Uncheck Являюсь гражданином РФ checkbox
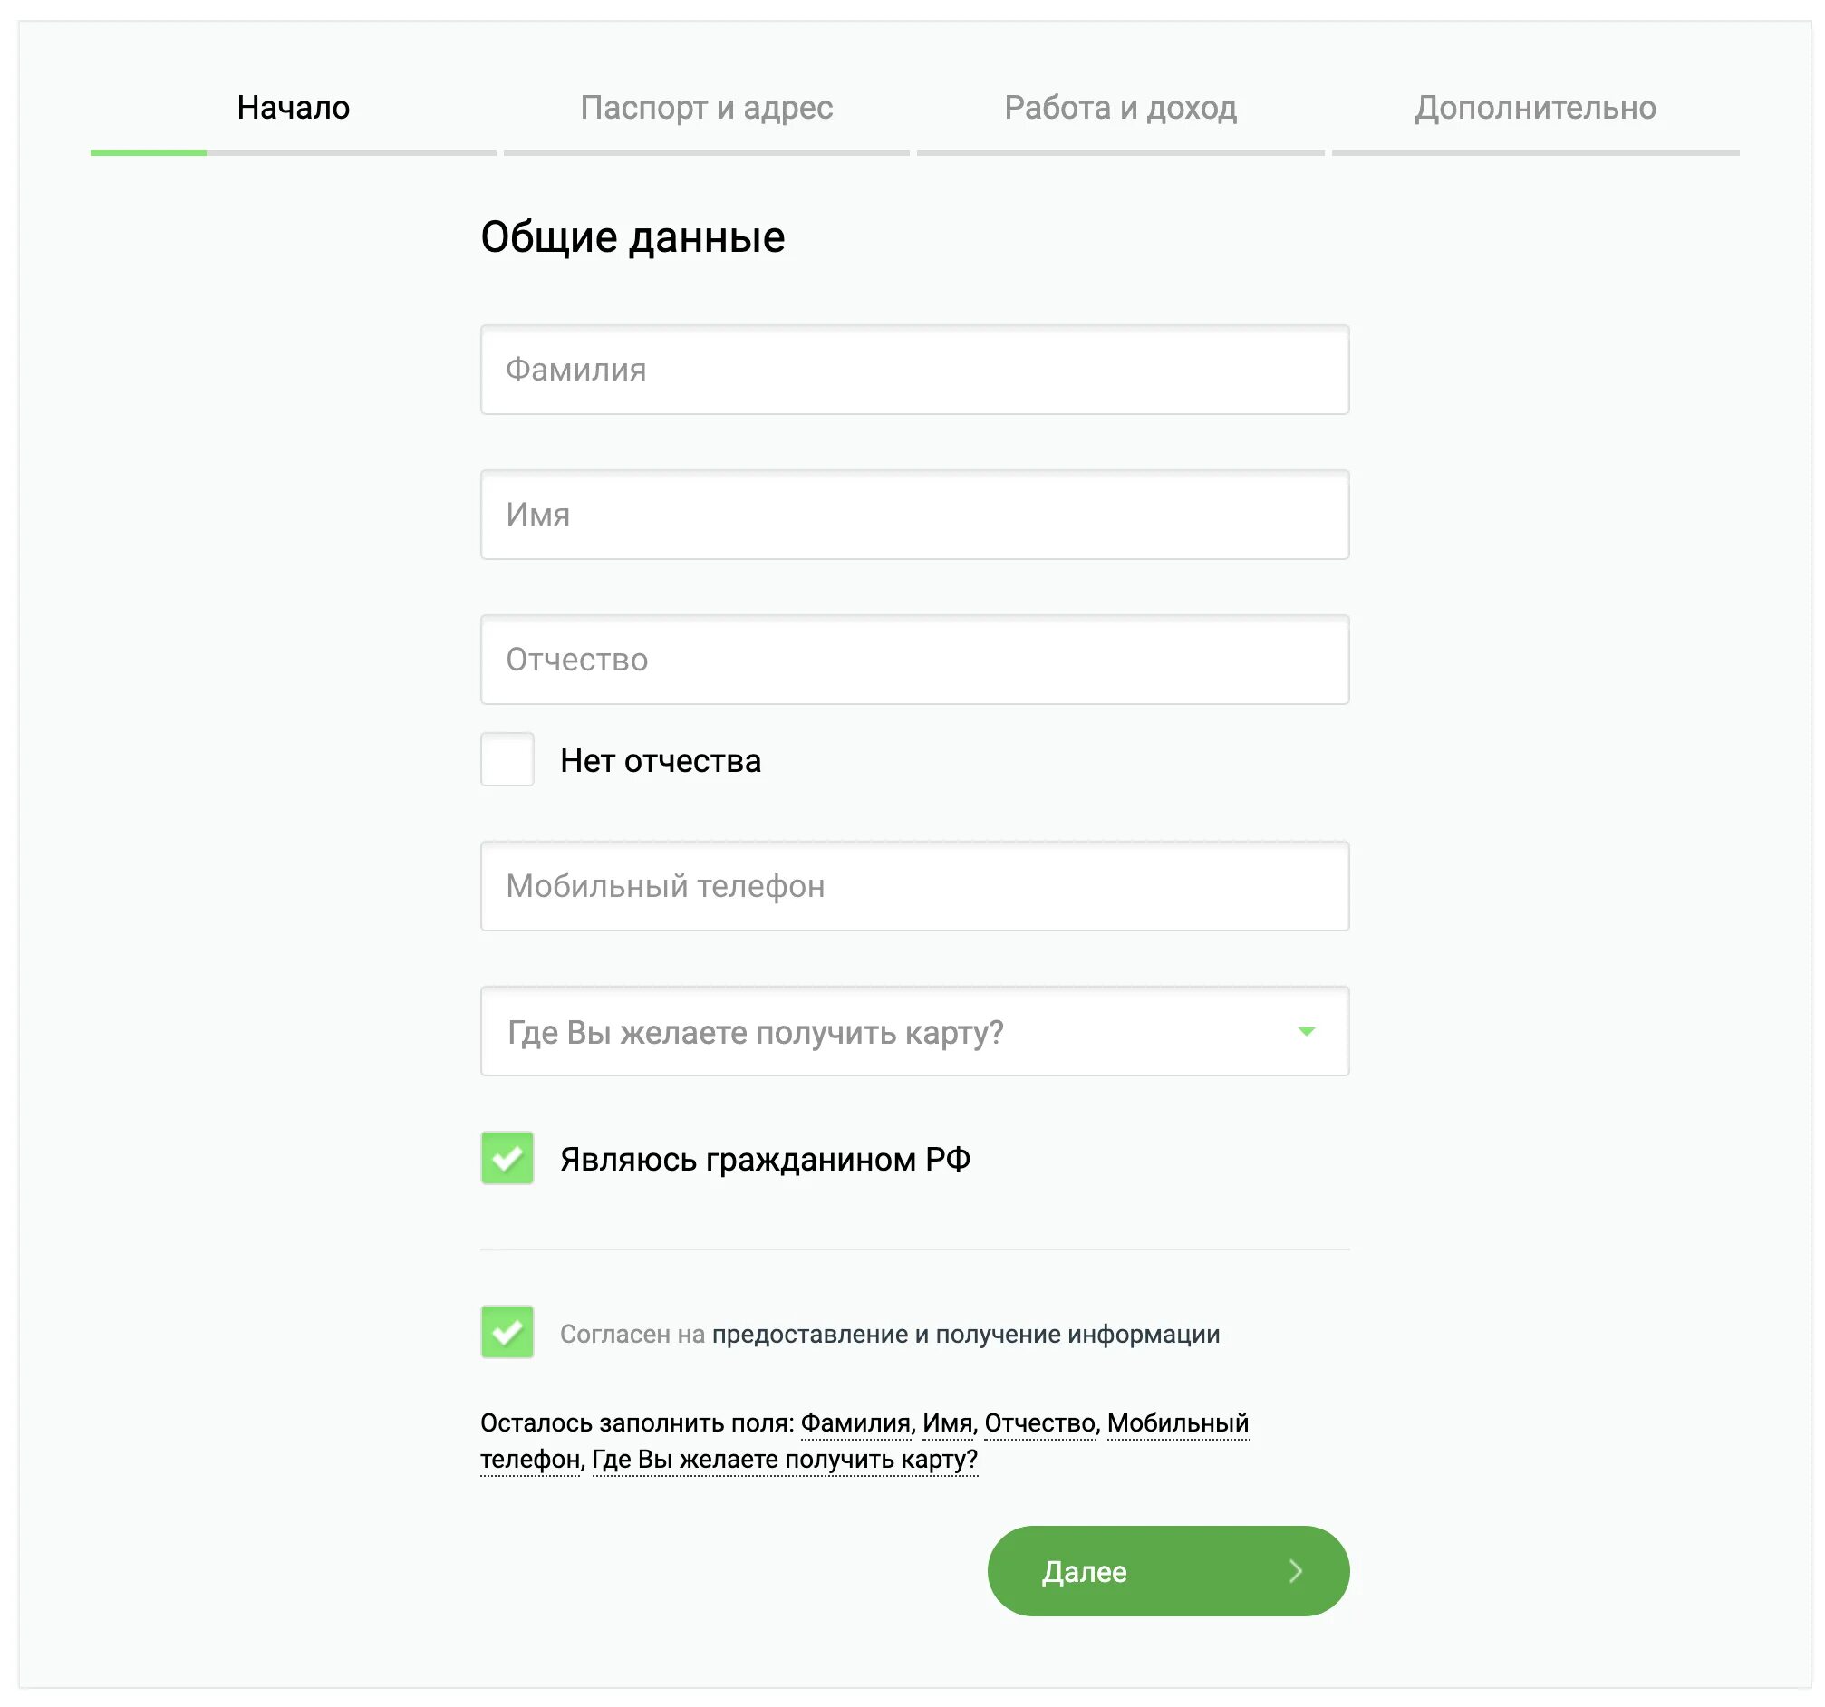The width and height of the screenshot is (1825, 1707). [x=507, y=1158]
